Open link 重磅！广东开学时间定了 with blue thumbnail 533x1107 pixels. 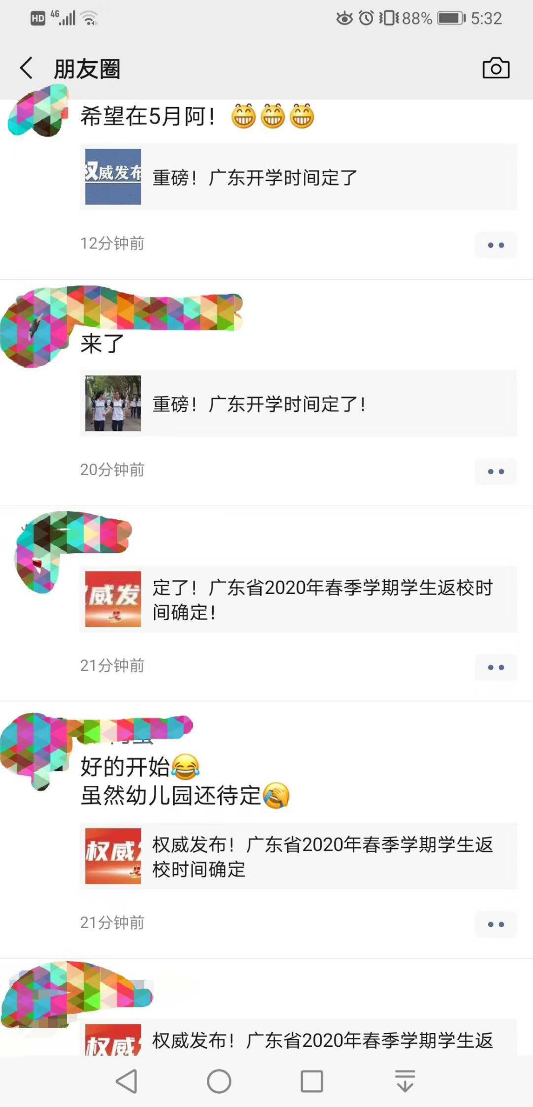[298, 177]
